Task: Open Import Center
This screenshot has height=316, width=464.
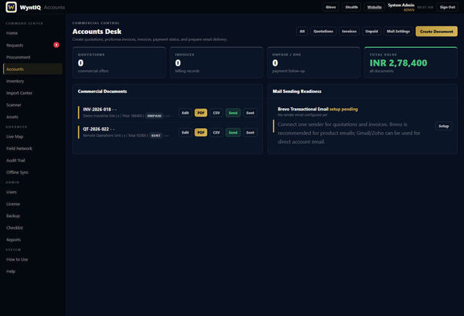Action: [x=19, y=93]
